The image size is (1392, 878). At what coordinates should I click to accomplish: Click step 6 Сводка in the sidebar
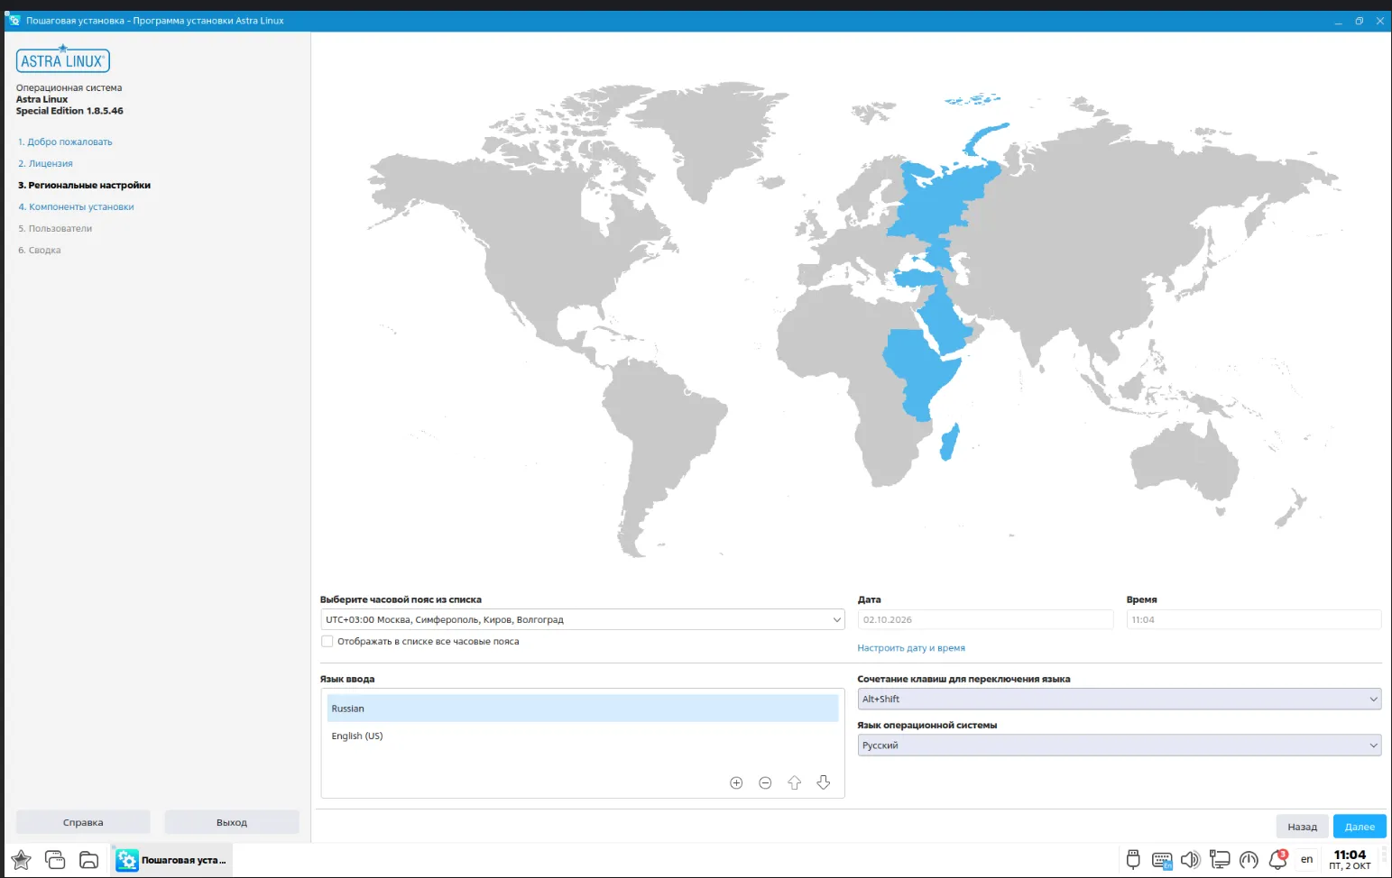(40, 250)
